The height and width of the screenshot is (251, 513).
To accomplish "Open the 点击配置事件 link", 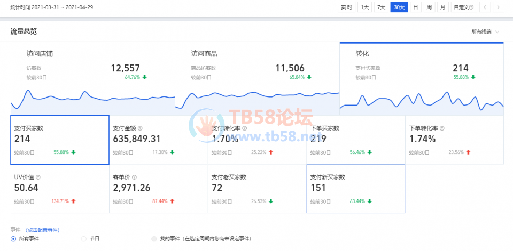I will click(x=42, y=230).
